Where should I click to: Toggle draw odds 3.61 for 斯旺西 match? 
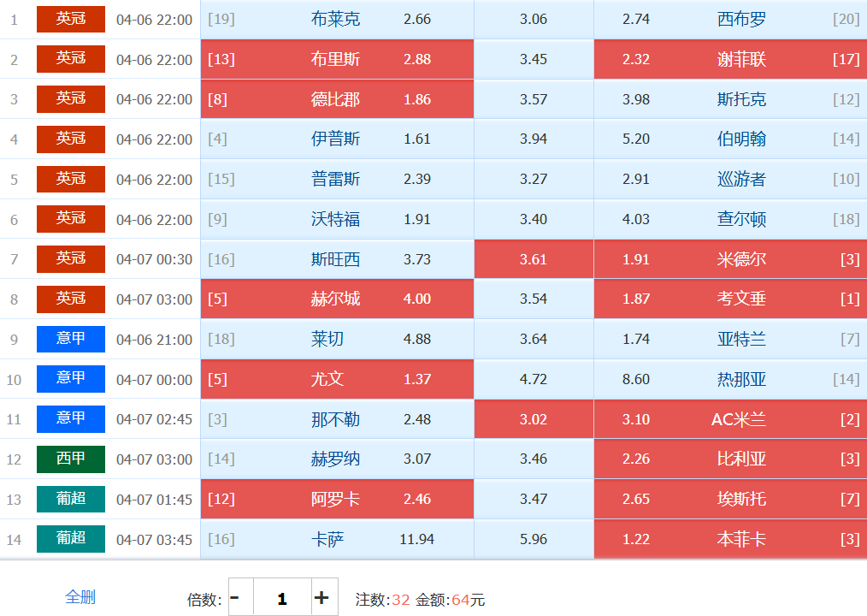pyautogui.click(x=534, y=259)
